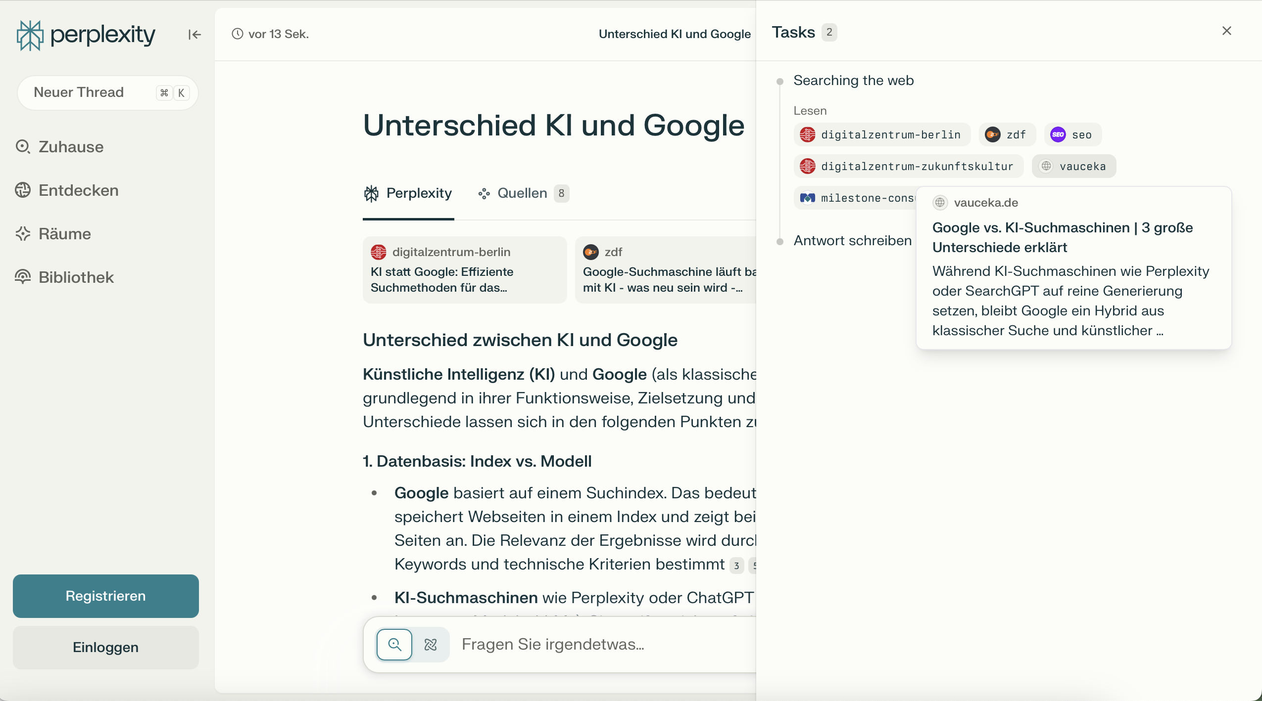Click the Perplexity logo
This screenshot has height=701, width=1262.
pos(86,35)
